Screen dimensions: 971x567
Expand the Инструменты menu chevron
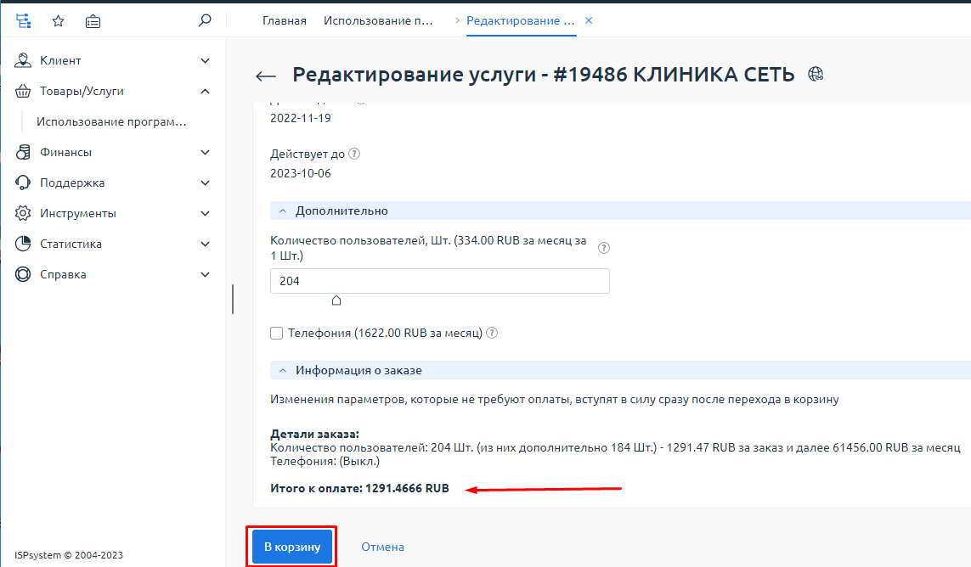click(205, 213)
